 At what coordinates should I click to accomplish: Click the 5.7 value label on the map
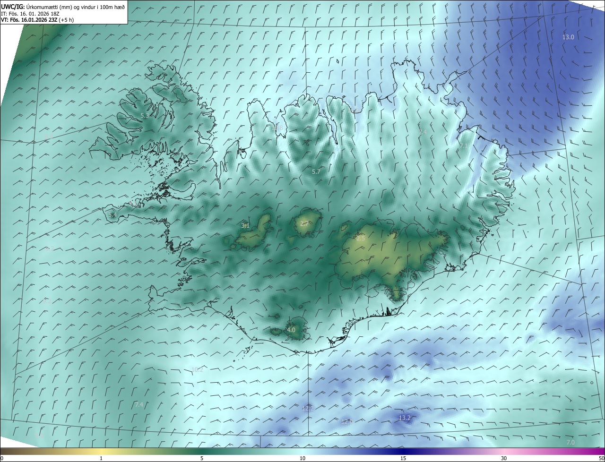point(316,172)
